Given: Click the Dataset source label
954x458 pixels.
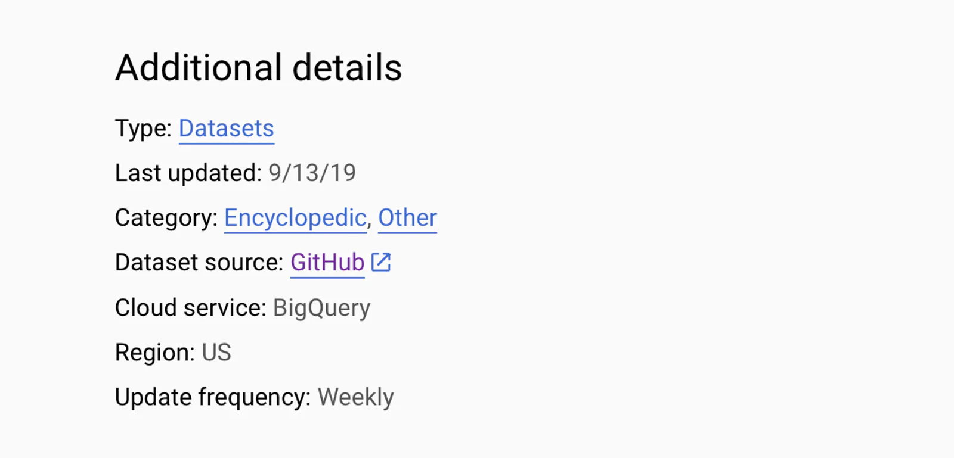Looking at the screenshot, I should pyautogui.click(x=199, y=263).
